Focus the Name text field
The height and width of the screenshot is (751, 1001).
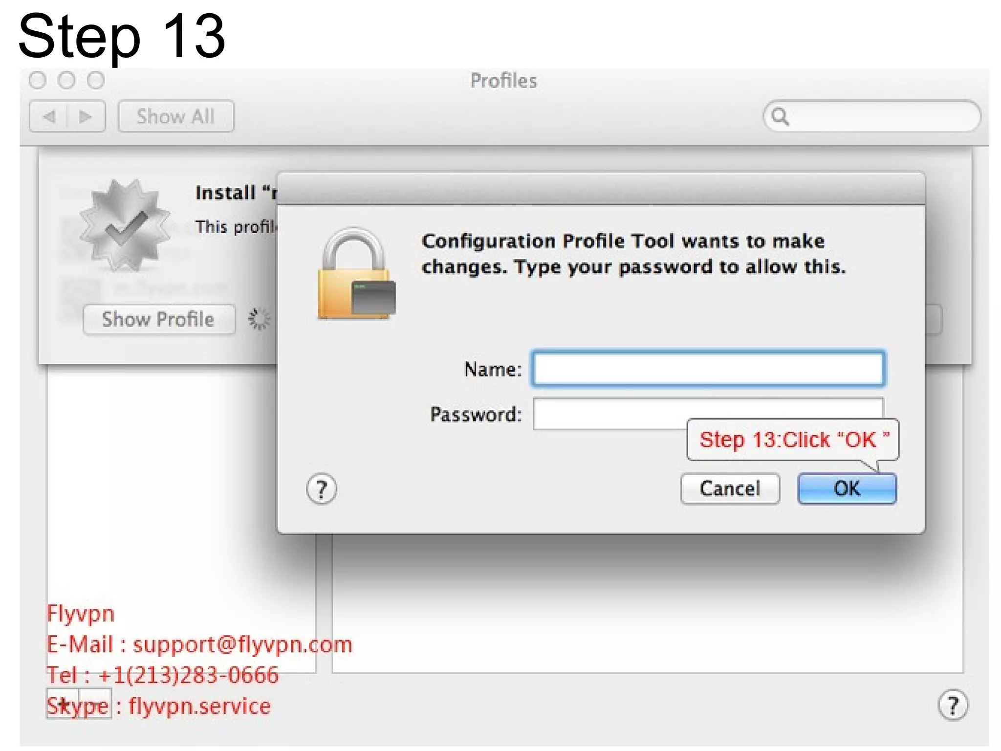pyautogui.click(x=708, y=369)
